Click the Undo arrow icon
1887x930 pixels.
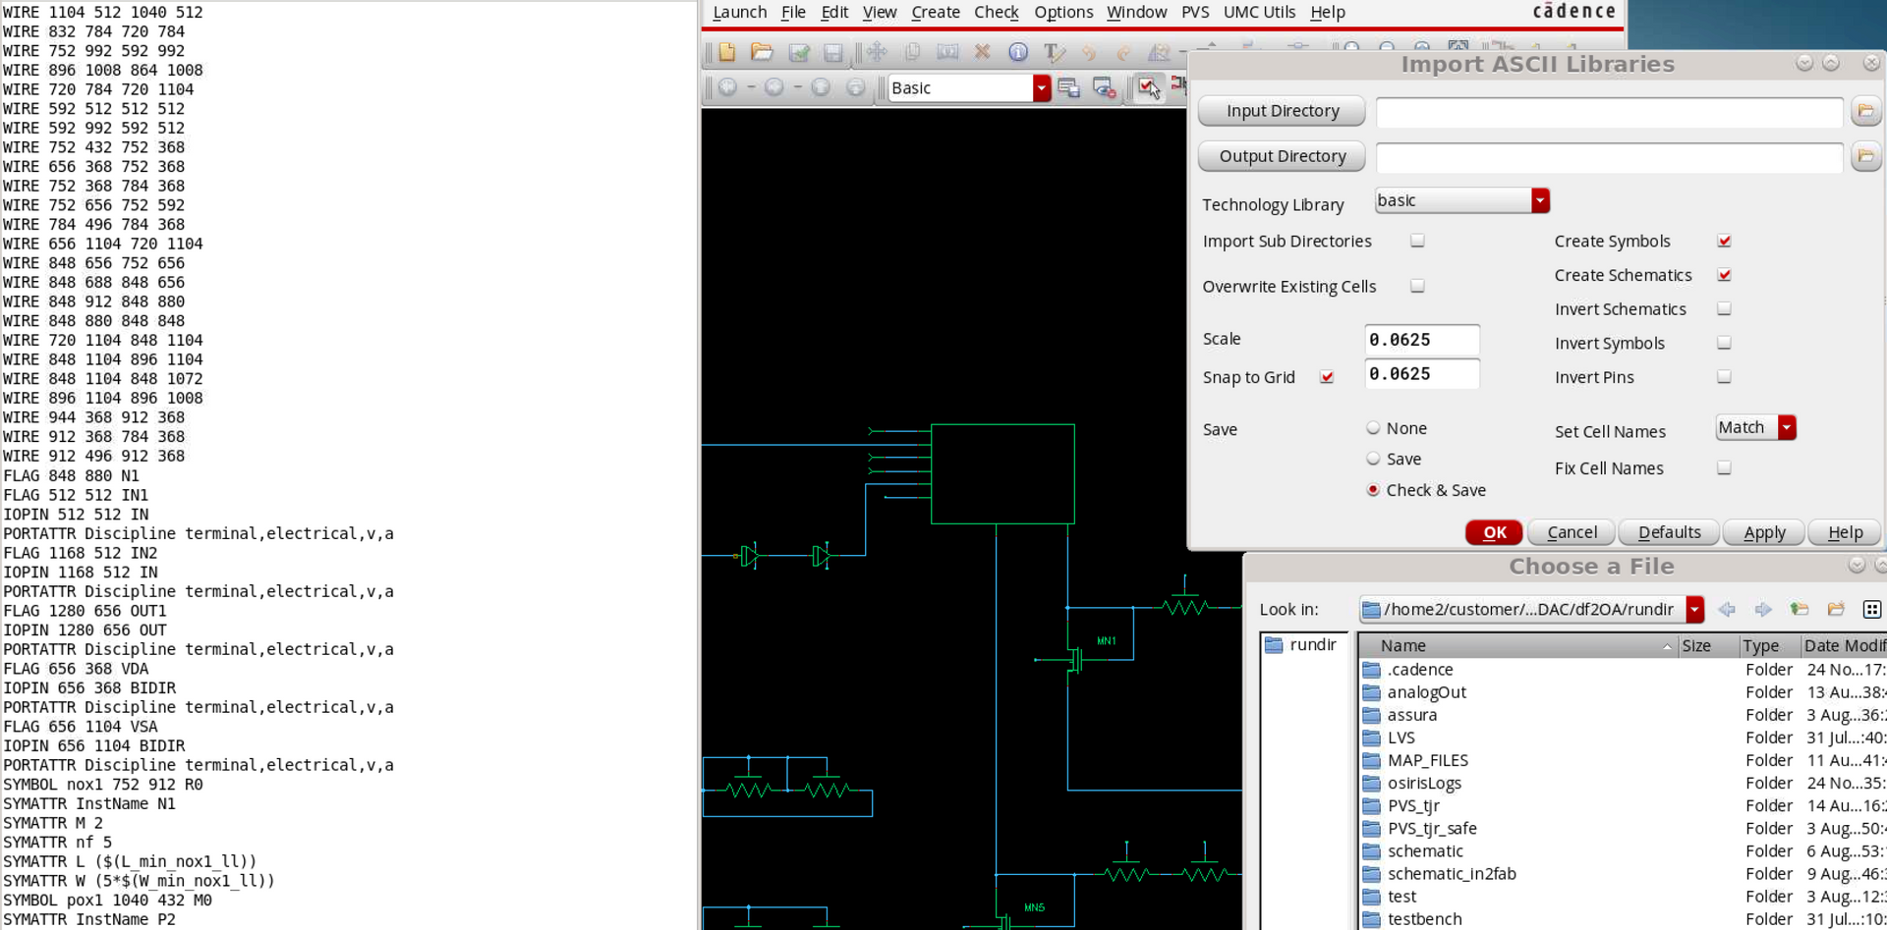pyautogui.click(x=1089, y=52)
